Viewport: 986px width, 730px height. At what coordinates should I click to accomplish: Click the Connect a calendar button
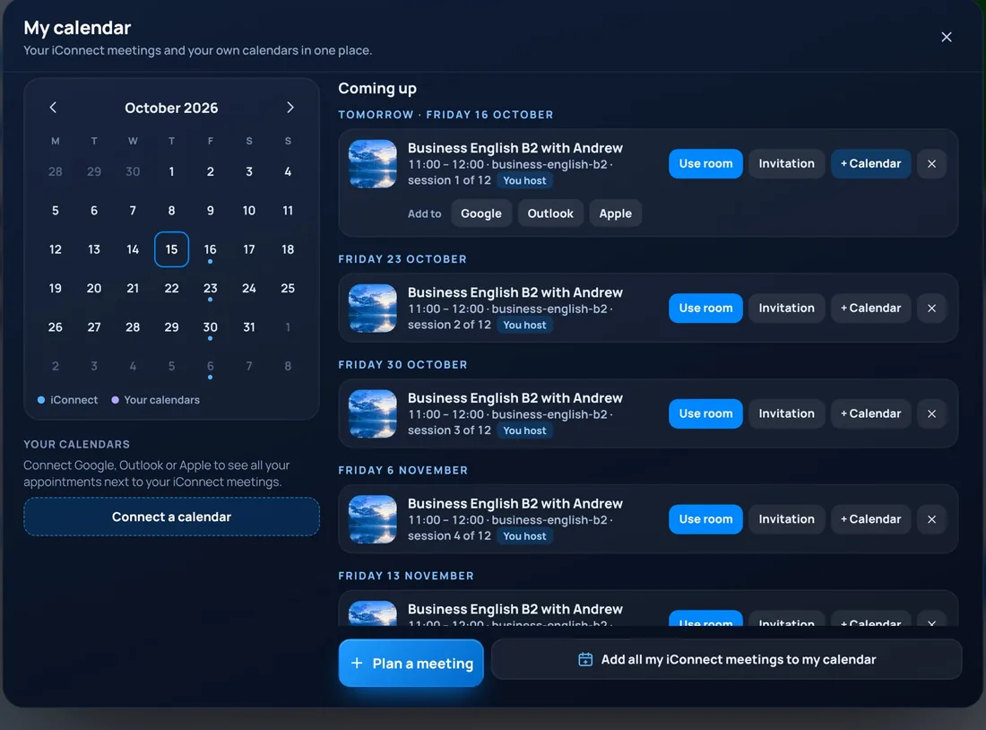pyautogui.click(x=172, y=517)
